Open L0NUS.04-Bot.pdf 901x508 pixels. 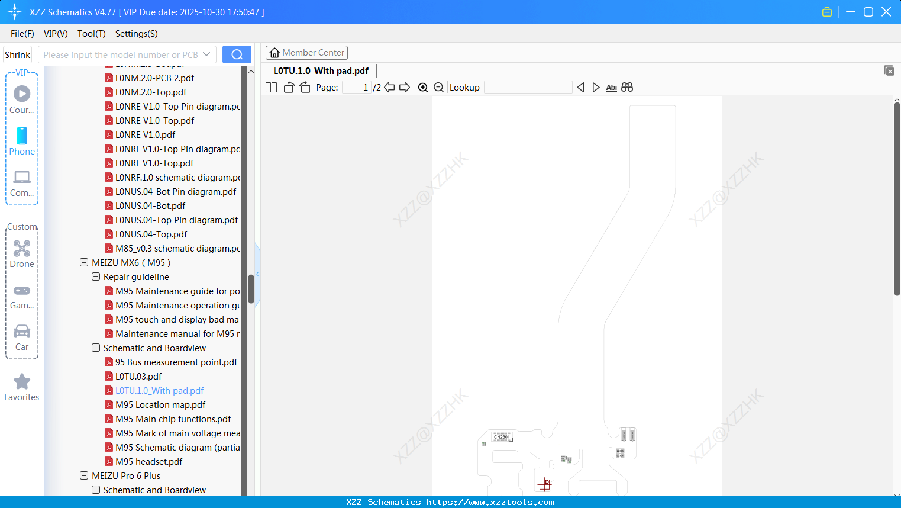pyautogui.click(x=150, y=205)
